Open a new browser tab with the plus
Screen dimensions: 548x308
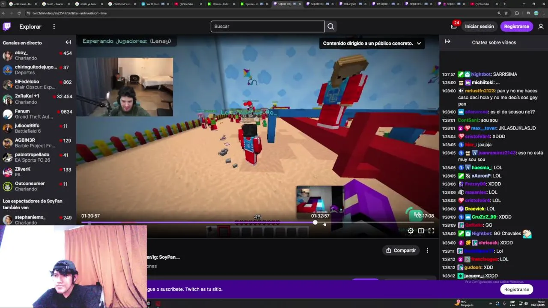[504, 4]
